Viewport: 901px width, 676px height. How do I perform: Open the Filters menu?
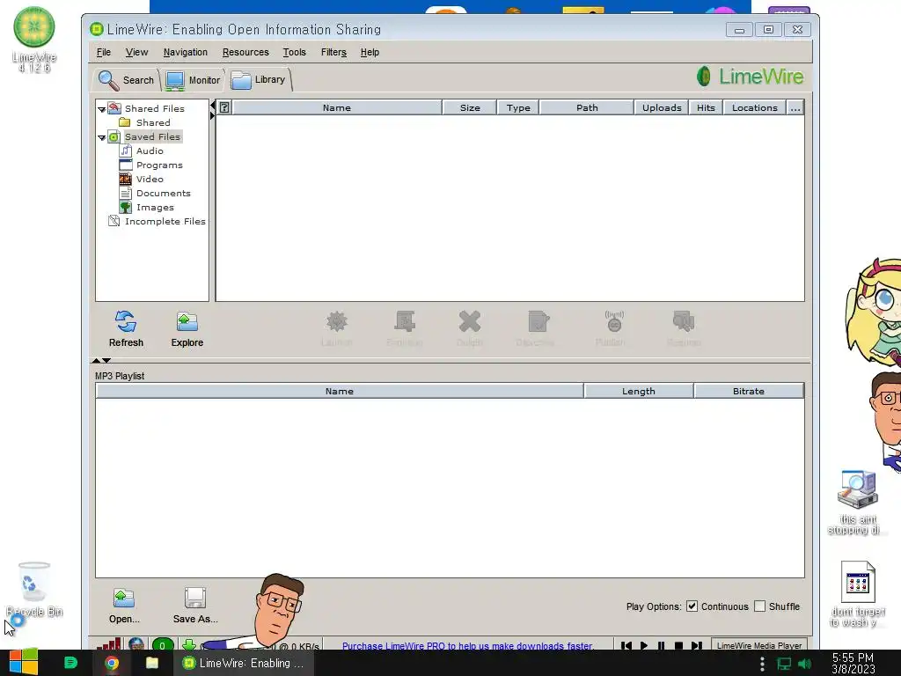point(333,52)
